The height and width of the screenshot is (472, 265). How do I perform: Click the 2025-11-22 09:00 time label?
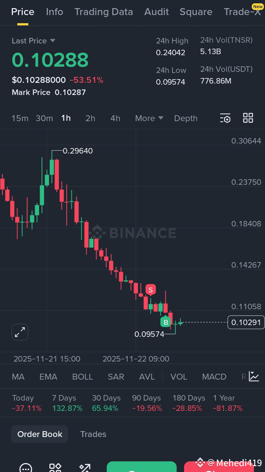(x=136, y=359)
